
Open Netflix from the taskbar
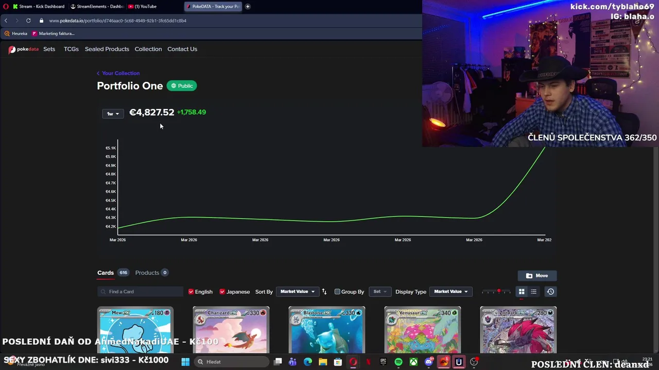coord(368,362)
